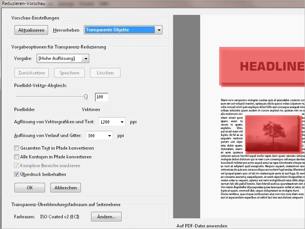This screenshot has height=229, width=305.
Task: Click Ändern... to change Farbraum
Action: 106,217
